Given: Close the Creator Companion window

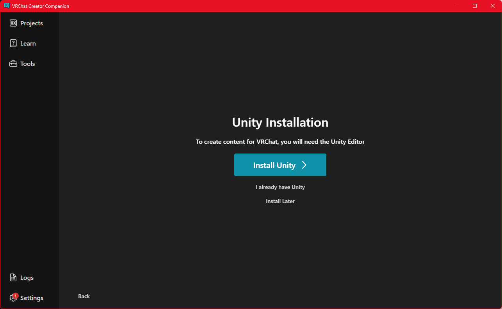Looking at the screenshot, I should (493, 6).
